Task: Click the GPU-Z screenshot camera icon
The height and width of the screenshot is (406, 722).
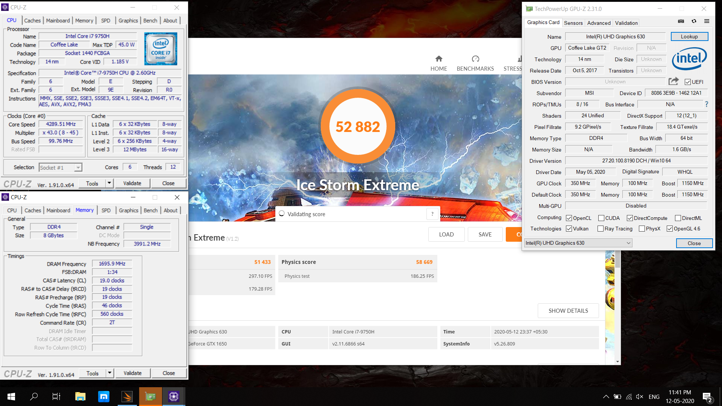Action: click(681, 21)
